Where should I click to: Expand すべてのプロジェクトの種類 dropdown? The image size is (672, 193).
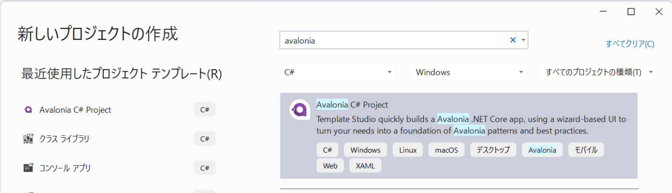pyautogui.click(x=599, y=72)
